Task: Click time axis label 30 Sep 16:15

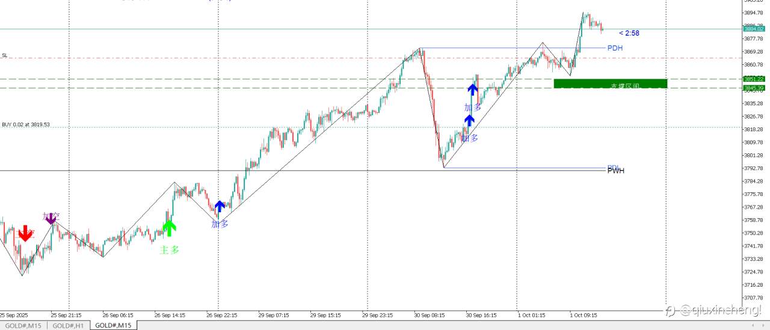Action: point(481,314)
